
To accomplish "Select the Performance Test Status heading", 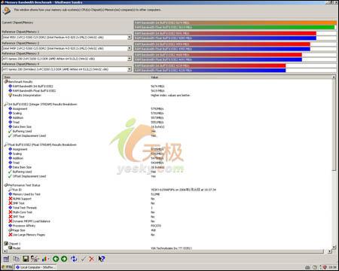I will click(x=24, y=185).
